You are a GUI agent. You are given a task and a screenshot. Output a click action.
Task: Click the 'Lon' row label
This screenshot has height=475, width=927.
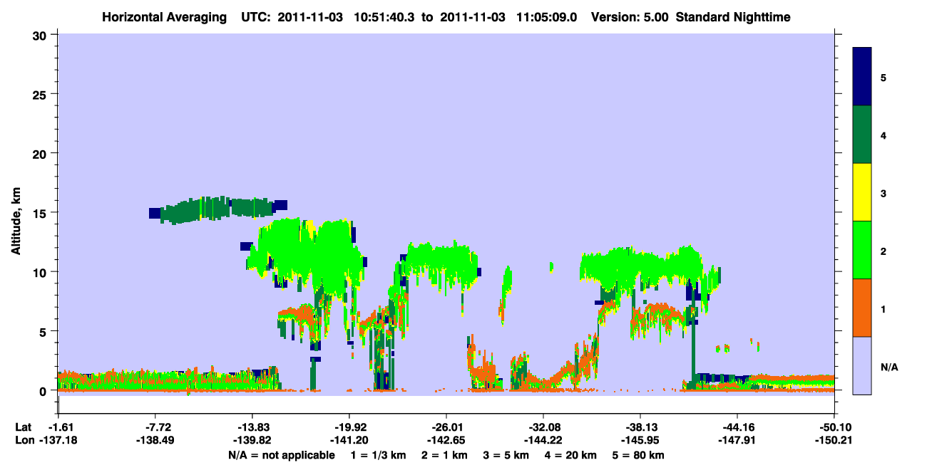pos(24,440)
